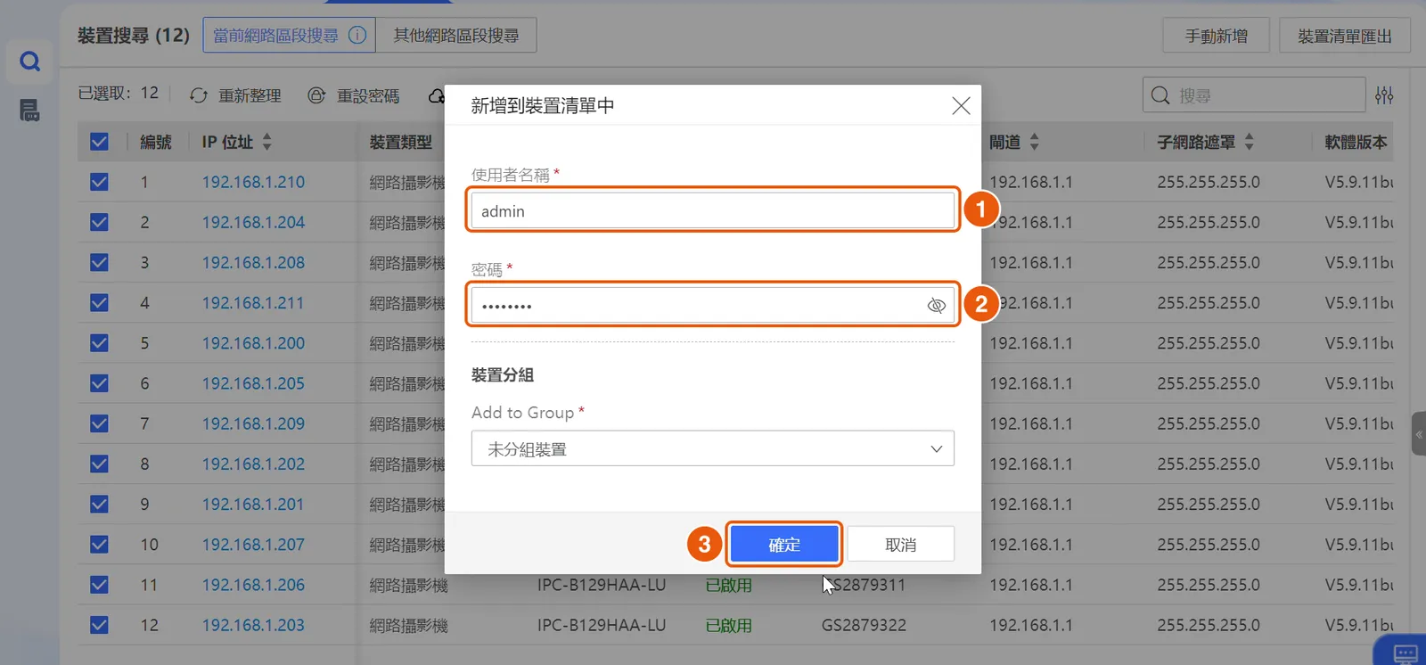This screenshot has height=665, width=1426.
Task: Click the 裝置清單匯出 button
Action: (1345, 36)
